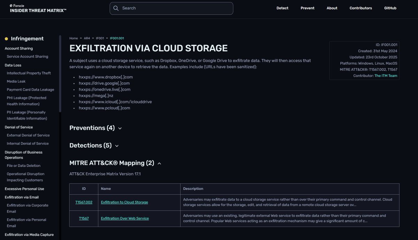Focus the Search input field
The image size is (418, 240).
click(171, 8)
